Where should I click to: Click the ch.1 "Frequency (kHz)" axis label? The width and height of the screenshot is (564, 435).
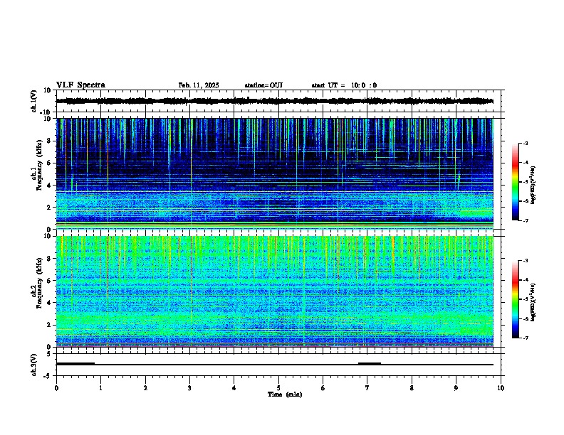tap(39, 165)
